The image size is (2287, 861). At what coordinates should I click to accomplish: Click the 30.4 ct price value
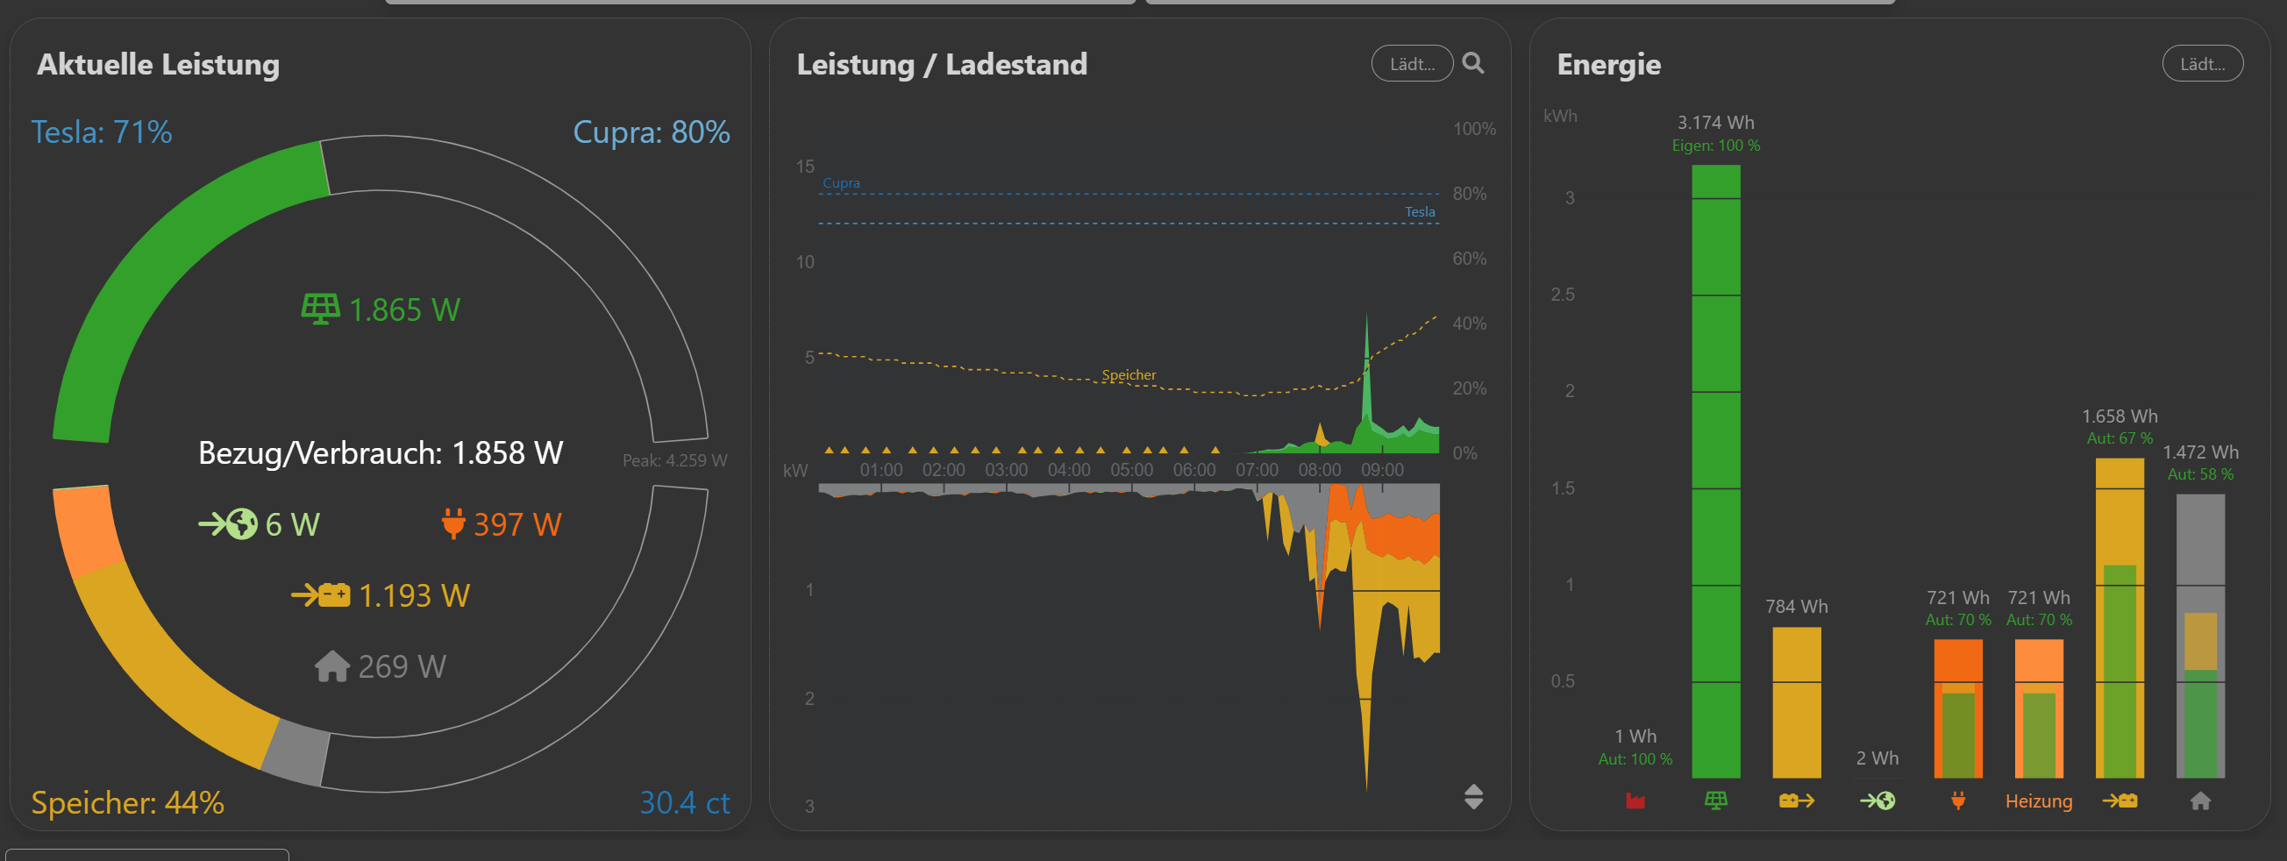685,802
